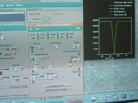This screenshot has height=103, width=138.
Task: Switch to workspace One
Action: [54, 98]
